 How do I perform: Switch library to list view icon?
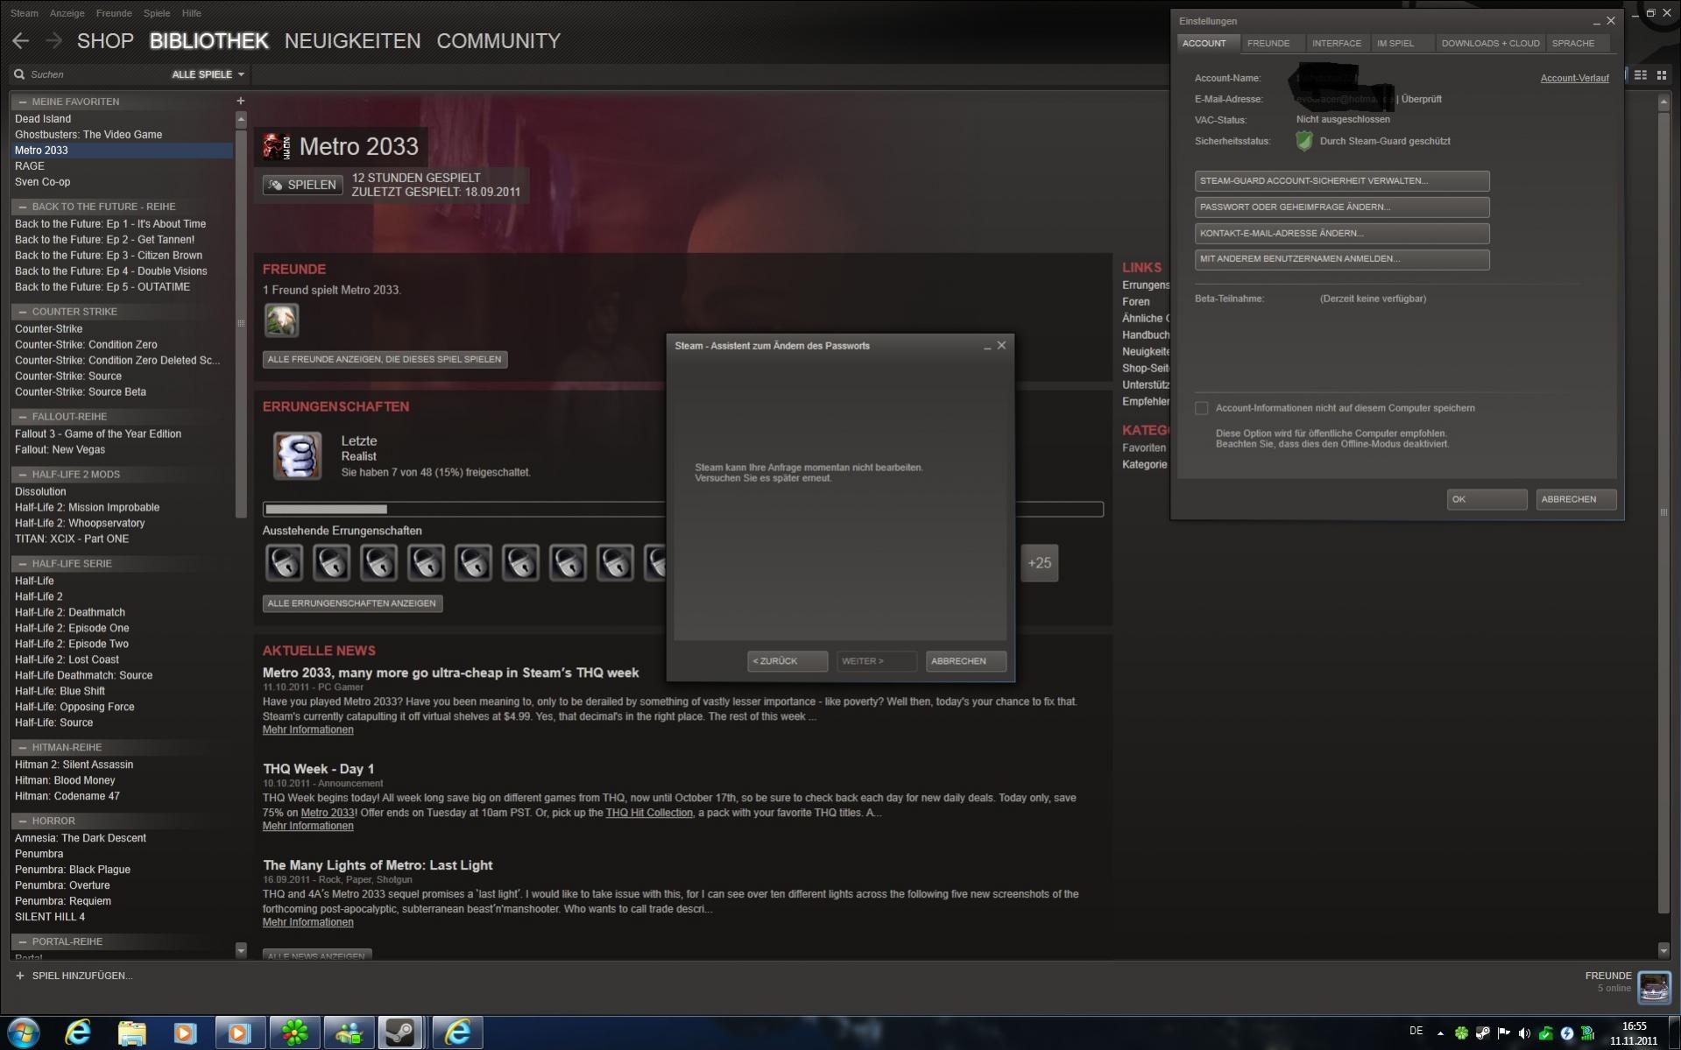coord(1640,75)
